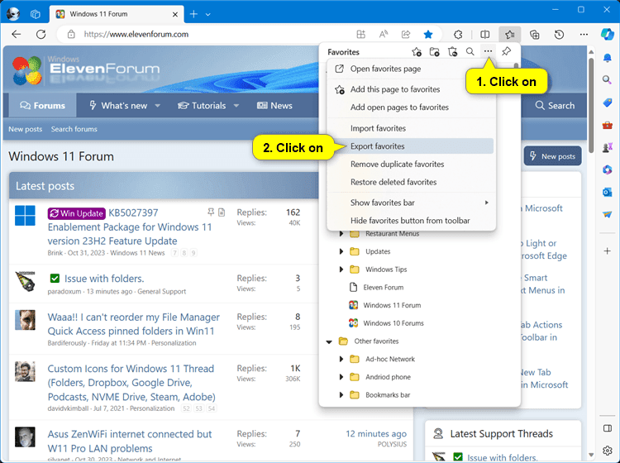Open the History icon in toolbar
Screen dimensions: 620x463
tap(559, 35)
